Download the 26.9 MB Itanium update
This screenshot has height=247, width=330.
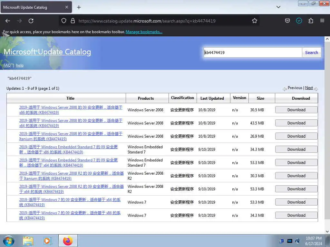296,136
